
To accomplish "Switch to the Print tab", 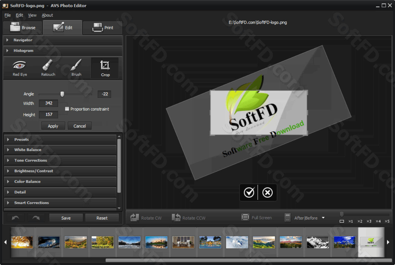I will pos(102,28).
